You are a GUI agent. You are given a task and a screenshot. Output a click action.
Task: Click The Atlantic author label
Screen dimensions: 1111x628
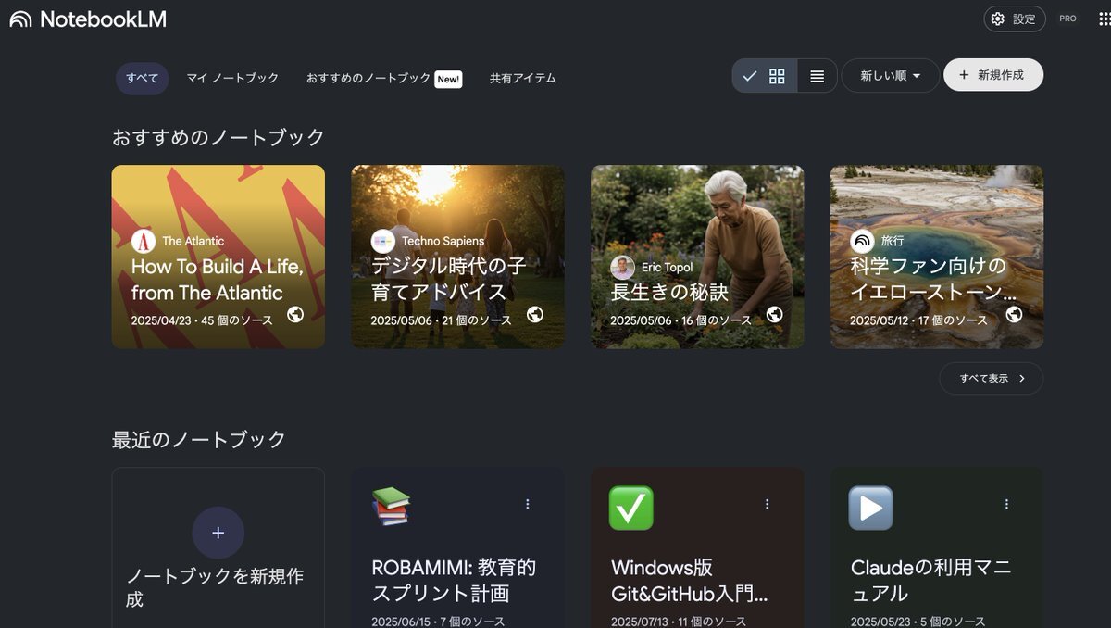(x=193, y=241)
